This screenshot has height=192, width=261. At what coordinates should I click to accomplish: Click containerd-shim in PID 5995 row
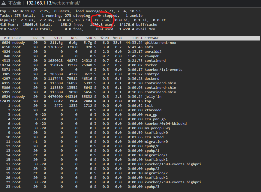160,92
